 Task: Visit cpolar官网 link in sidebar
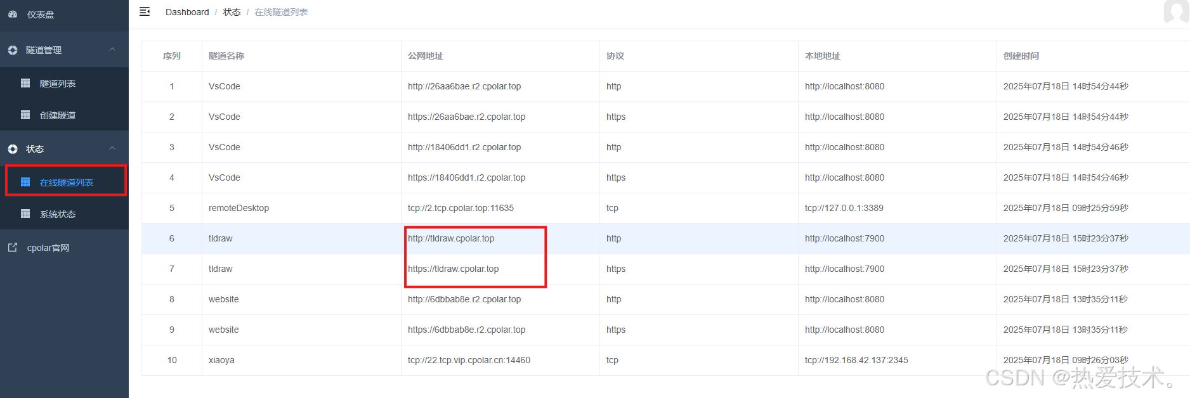tap(64, 248)
